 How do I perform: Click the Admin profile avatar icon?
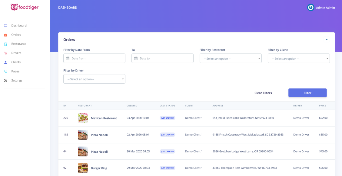[310, 8]
